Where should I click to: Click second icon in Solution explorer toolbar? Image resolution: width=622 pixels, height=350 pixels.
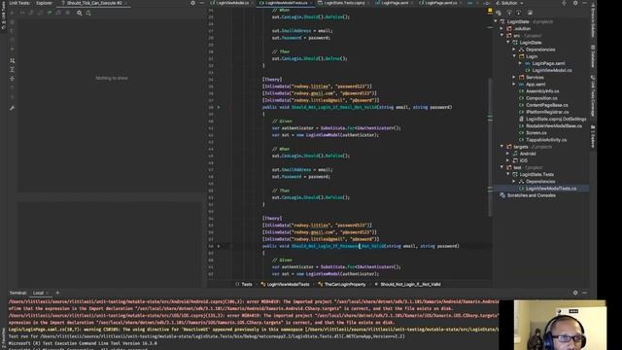click(509, 13)
